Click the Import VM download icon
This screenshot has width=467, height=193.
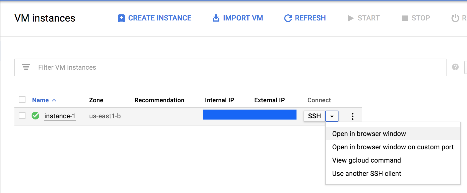[x=216, y=18]
